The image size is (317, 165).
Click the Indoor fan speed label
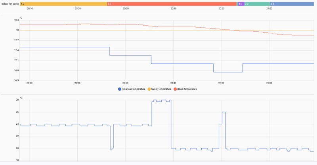[x=10, y=4]
